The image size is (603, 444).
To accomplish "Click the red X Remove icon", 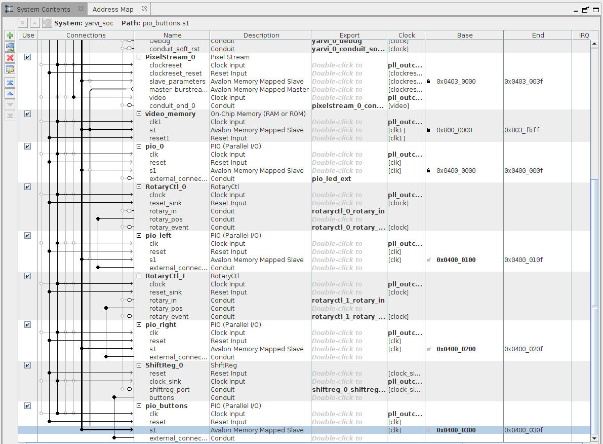I will click(x=10, y=58).
